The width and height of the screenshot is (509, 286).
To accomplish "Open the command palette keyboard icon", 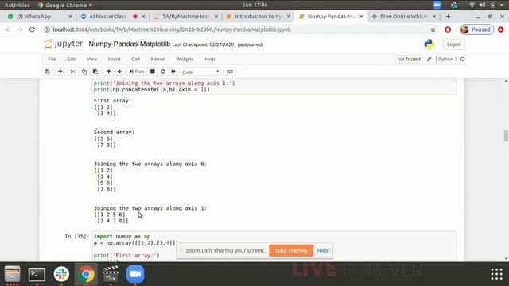I will coord(230,71).
